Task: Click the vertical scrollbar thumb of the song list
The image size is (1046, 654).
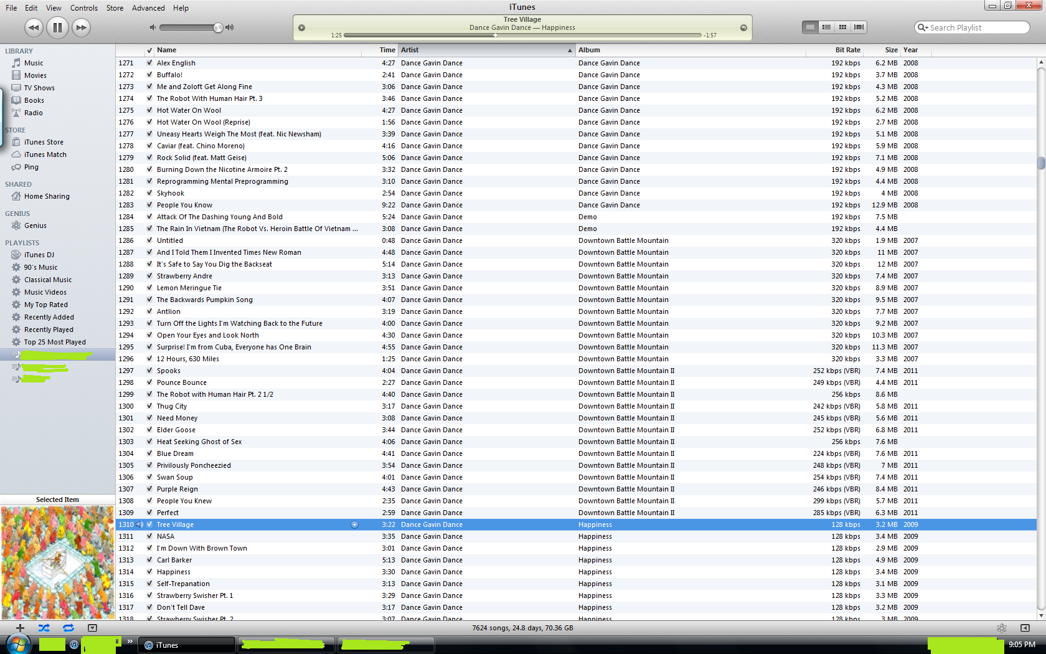Action: (x=1041, y=163)
